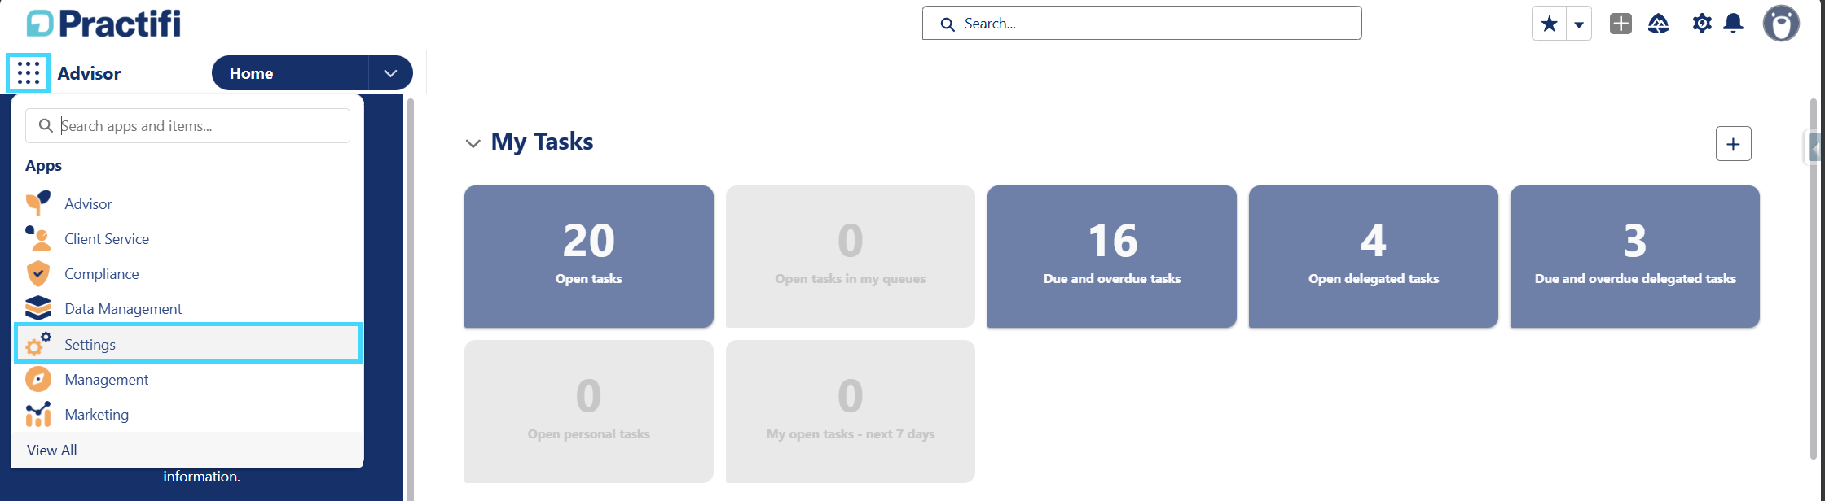Select the Management compass icon
This screenshot has width=1825, height=501.
38,379
